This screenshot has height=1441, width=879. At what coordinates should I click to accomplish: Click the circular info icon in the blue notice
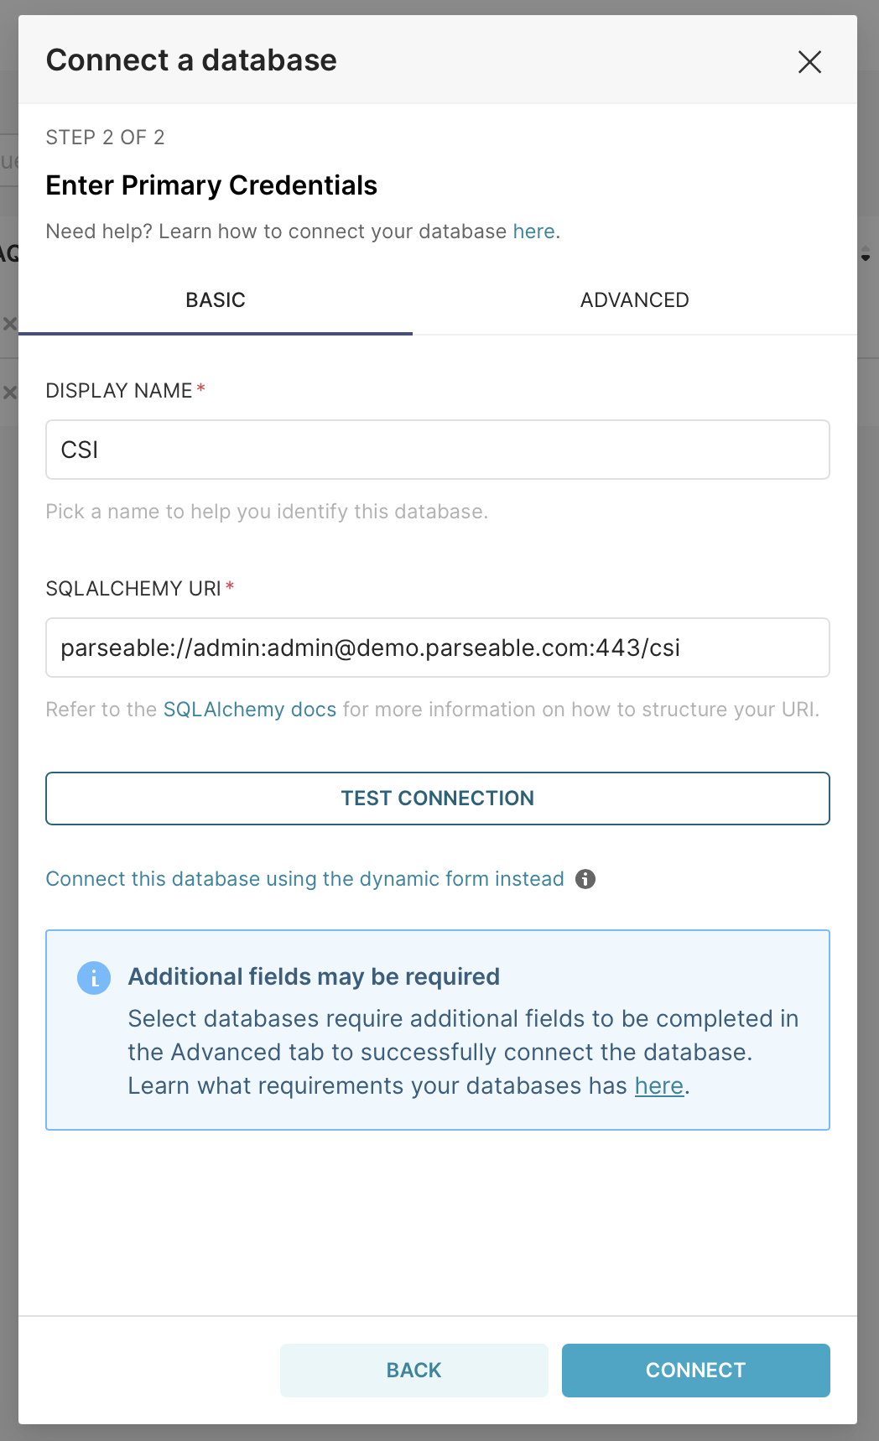click(x=93, y=977)
